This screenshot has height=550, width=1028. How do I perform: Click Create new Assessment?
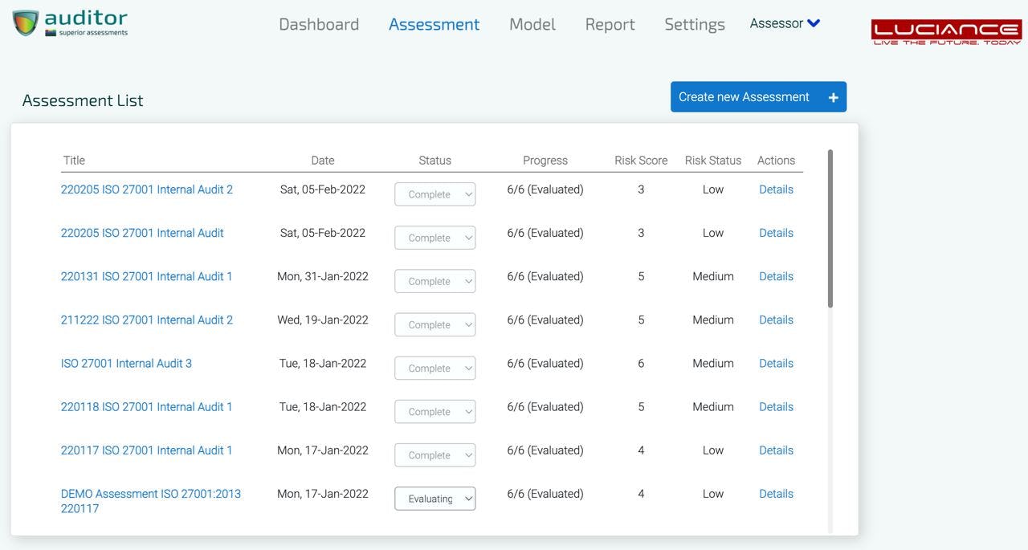(742, 96)
